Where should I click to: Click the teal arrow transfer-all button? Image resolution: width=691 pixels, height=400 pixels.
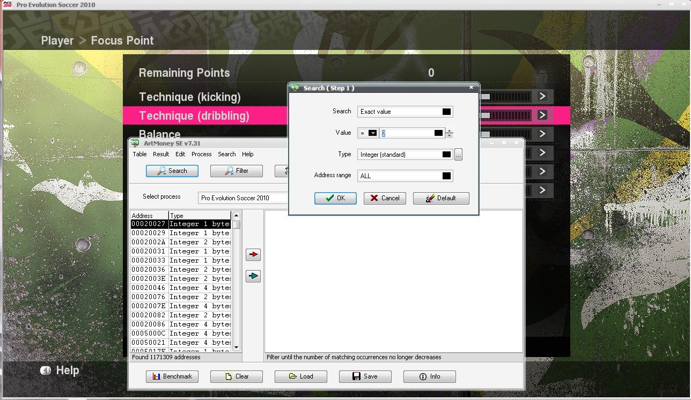pos(253,276)
